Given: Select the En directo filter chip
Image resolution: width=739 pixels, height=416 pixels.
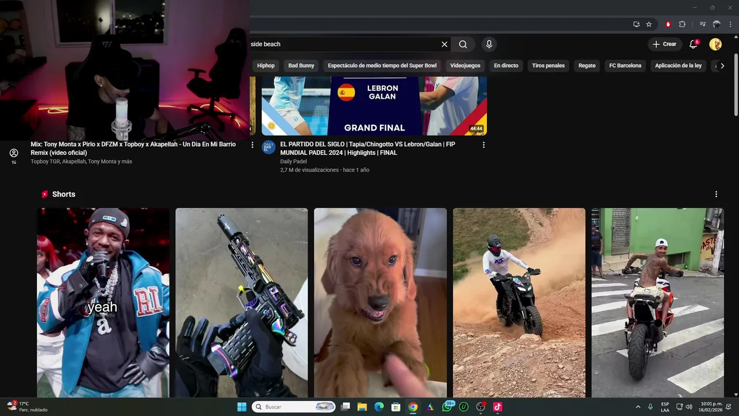Looking at the screenshot, I should coord(506,66).
